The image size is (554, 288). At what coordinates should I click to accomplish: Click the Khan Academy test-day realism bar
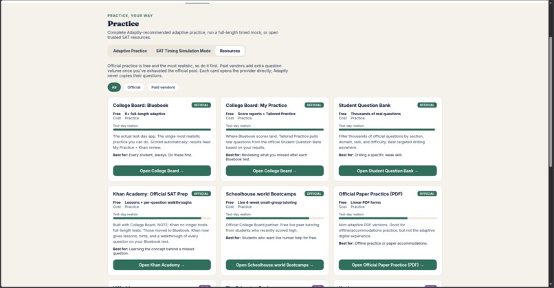(x=162, y=218)
